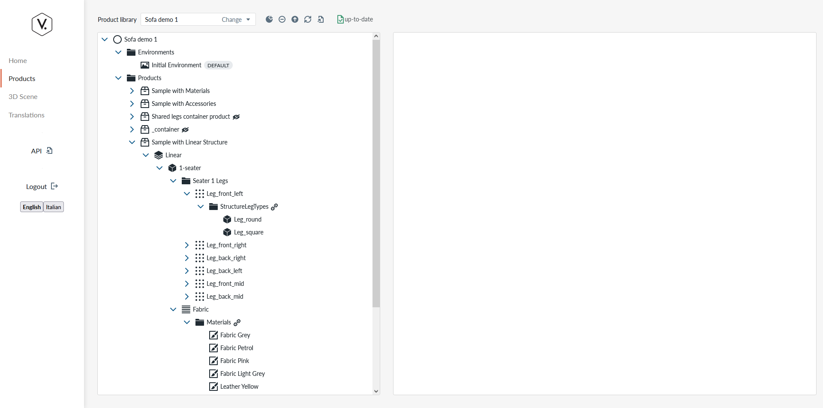Click the green up-to-date status icon
The width and height of the screenshot is (823, 408).
[340, 19]
